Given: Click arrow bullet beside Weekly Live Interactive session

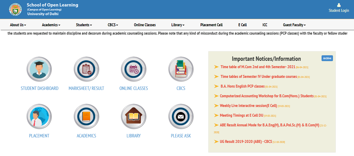Looking at the screenshot, I should [216, 106].
